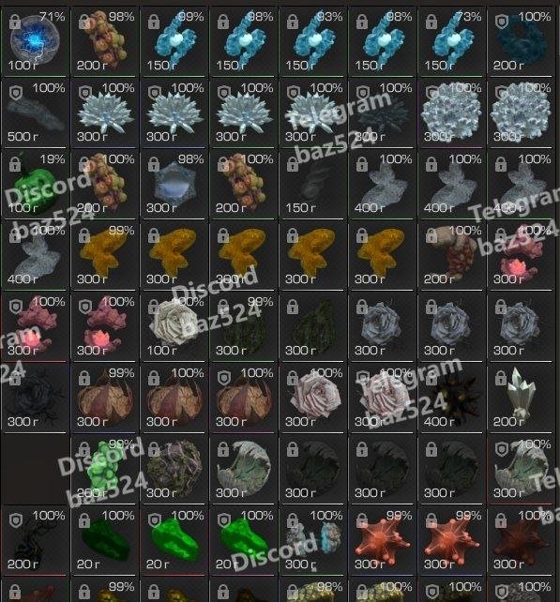
Task: Click the black rose artifact, 300 г
Action: (x=35, y=398)
